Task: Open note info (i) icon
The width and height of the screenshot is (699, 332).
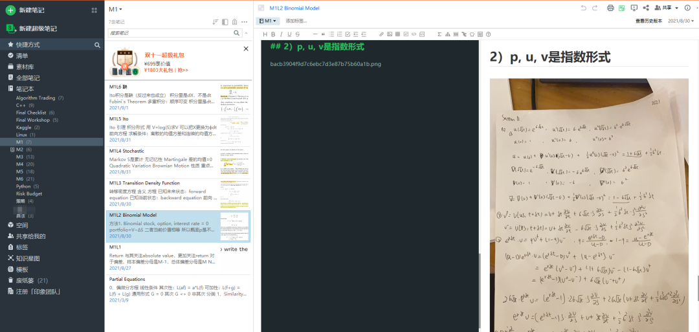Action: 687,8
